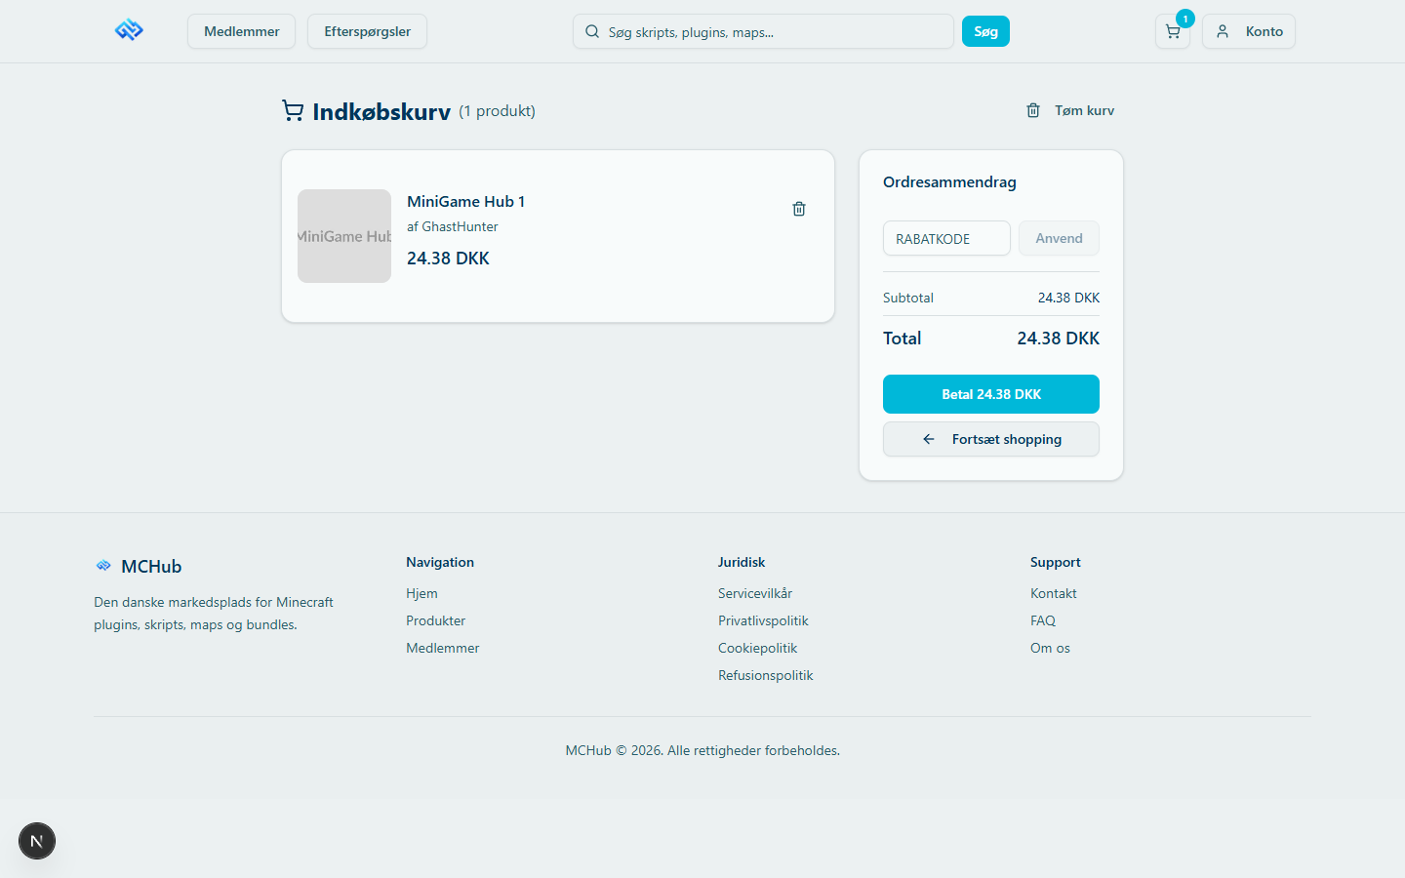Click the Total 24.38 DKK amount
Viewport: 1405px width, 878px height.
point(1058,339)
